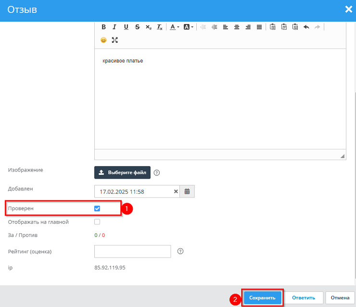Viewport: 356px width, 307px height.
Task: Click the remove formatting icon
Action: [160, 27]
